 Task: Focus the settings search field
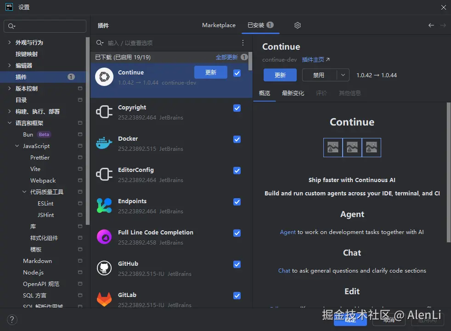45,26
